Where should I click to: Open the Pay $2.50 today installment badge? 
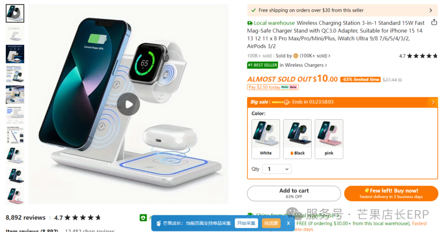click(x=273, y=87)
